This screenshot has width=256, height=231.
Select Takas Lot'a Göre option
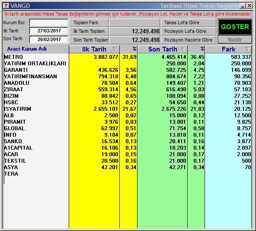pyautogui.click(x=189, y=22)
